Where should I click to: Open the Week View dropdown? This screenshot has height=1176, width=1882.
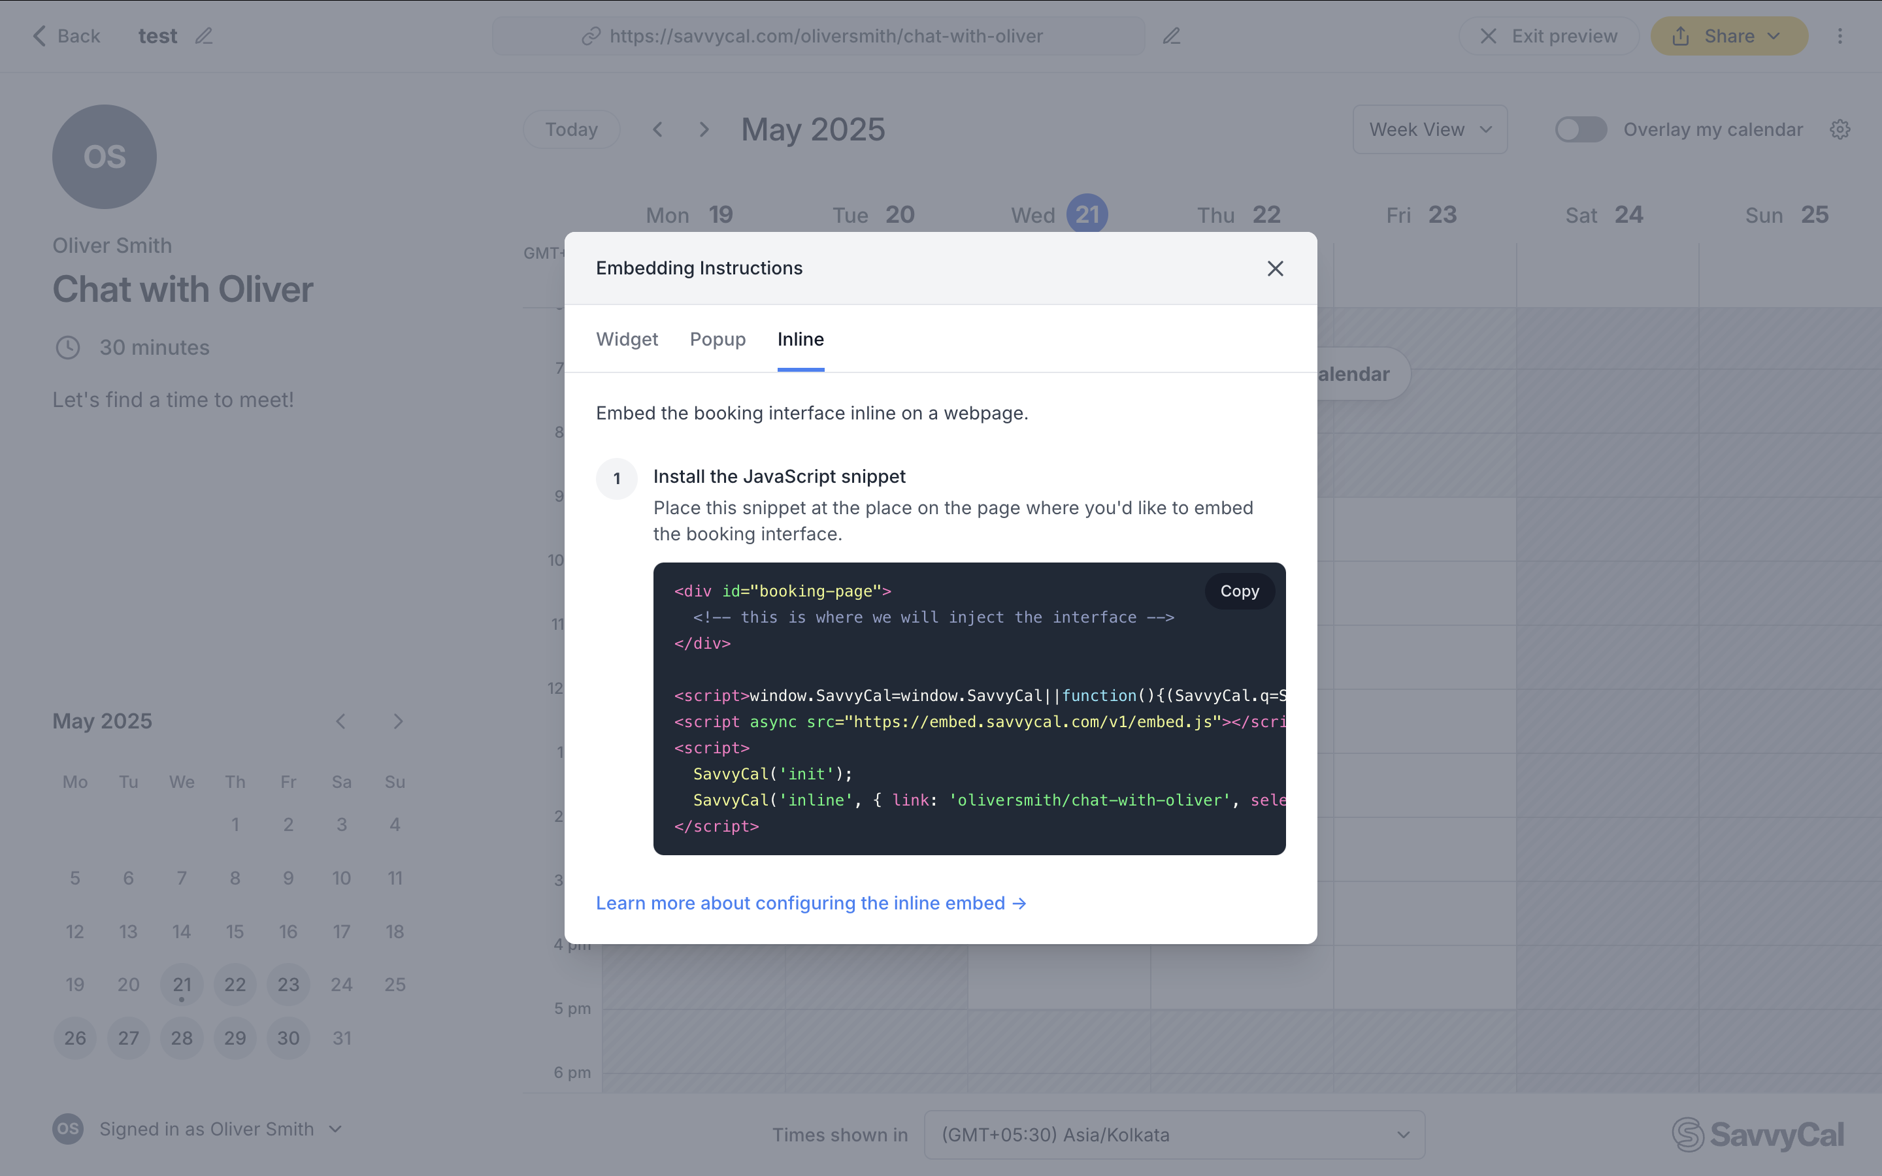coord(1429,129)
